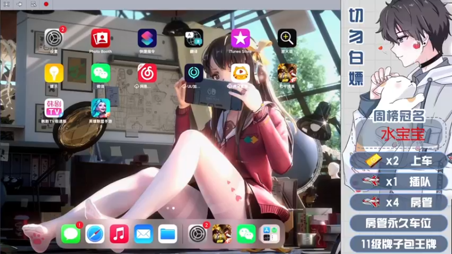Launch the Photo Booth app
The image size is (452, 254).
click(x=101, y=38)
